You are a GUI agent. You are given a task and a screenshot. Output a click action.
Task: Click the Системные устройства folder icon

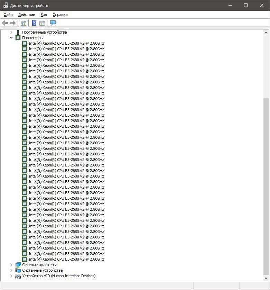click(x=18, y=270)
